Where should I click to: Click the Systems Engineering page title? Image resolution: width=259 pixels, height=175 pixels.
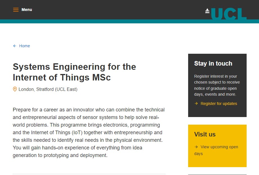pyautogui.click(x=74, y=72)
